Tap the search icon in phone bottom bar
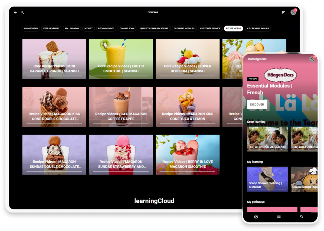The height and width of the screenshot is (231, 324). (302, 216)
